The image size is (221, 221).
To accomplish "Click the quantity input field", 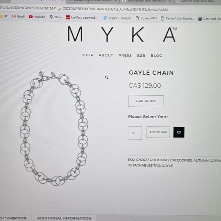I will click(135, 133).
